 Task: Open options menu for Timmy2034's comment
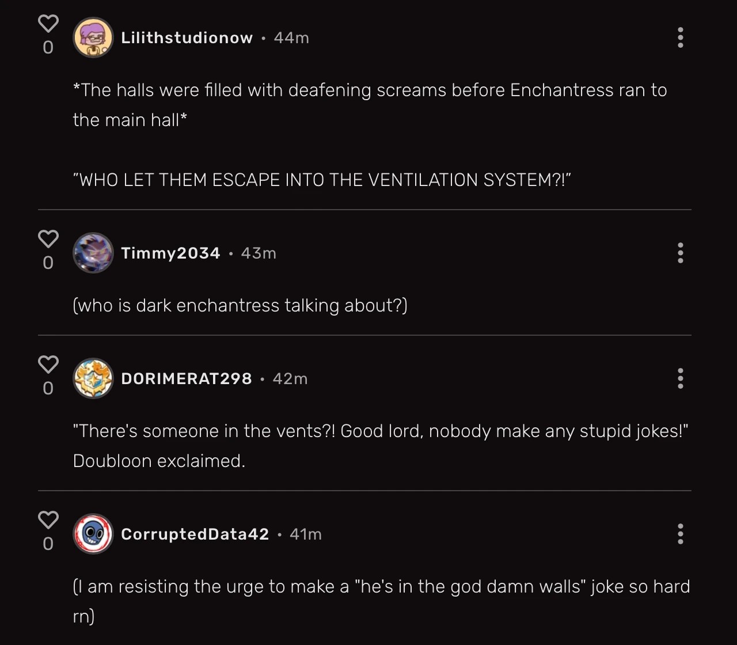coord(681,253)
